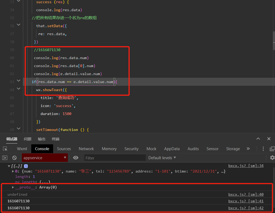Undock the debugger panel icon
275x213 pixels.
pos(272,149)
